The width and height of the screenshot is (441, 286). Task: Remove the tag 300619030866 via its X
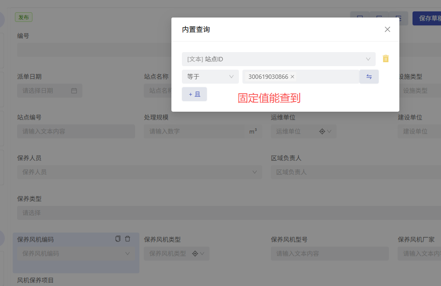pos(292,76)
